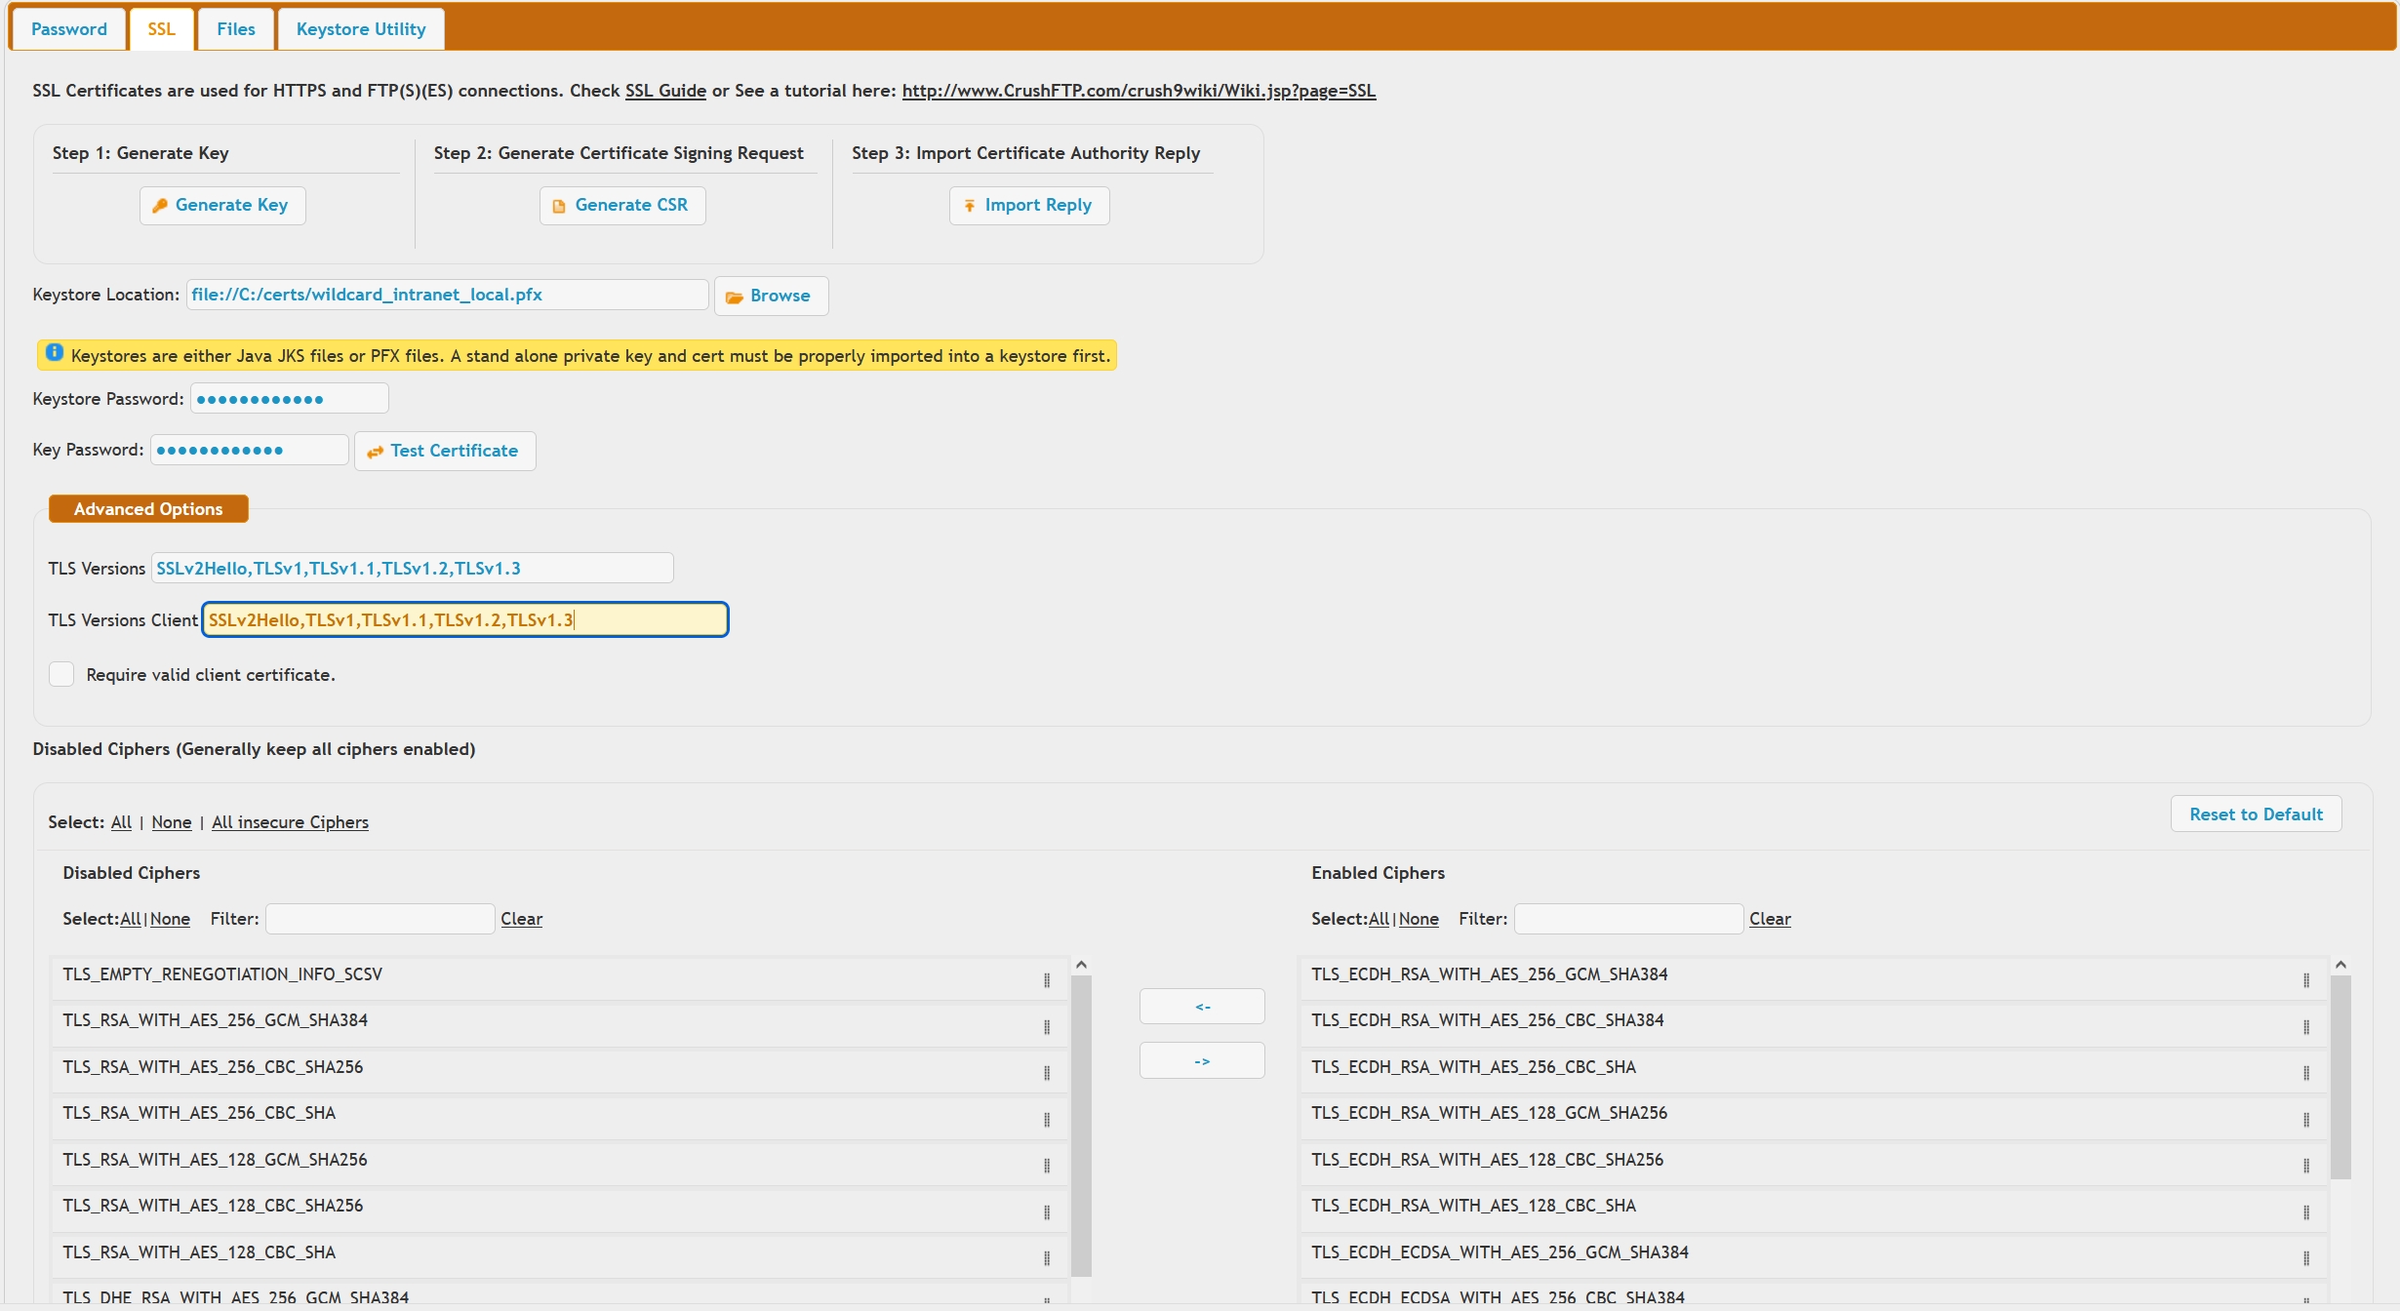
Task: Switch to the SSL tab
Action: click(x=162, y=29)
